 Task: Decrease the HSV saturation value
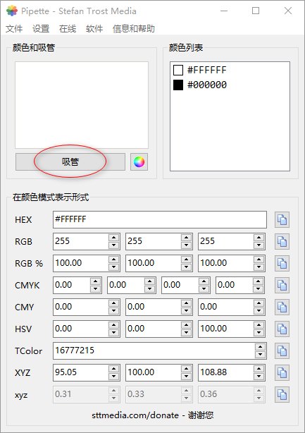pyautogui.click(x=187, y=332)
